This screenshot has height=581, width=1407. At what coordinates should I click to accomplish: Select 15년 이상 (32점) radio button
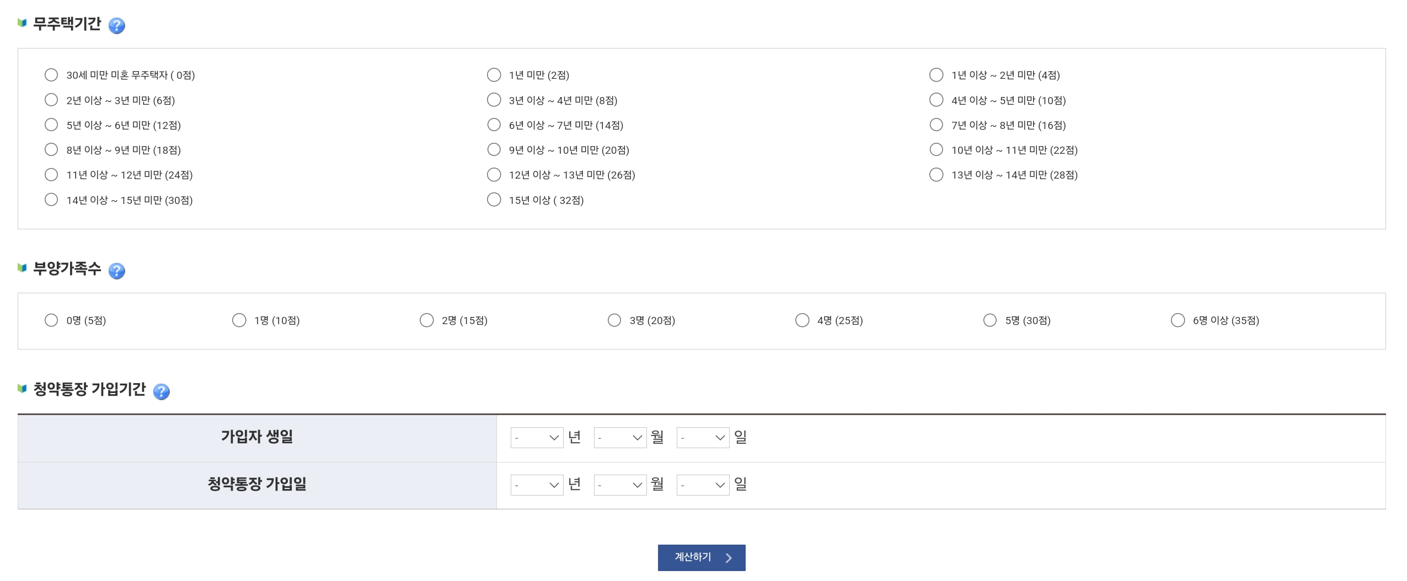pyautogui.click(x=494, y=200)
